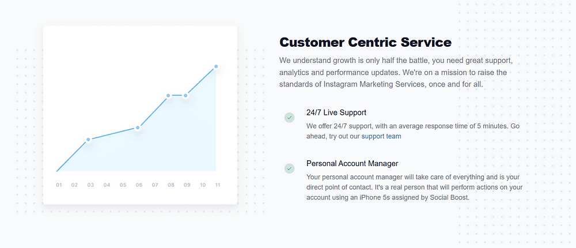Viewport: 576px width, 248px height.
Task: Select the chart data point above 03
Action: [88, 140]
